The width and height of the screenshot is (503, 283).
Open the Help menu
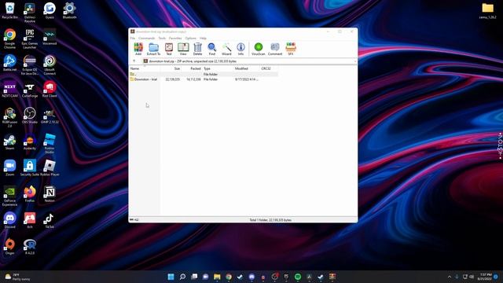pyautogui.click(x=203, y=39)
